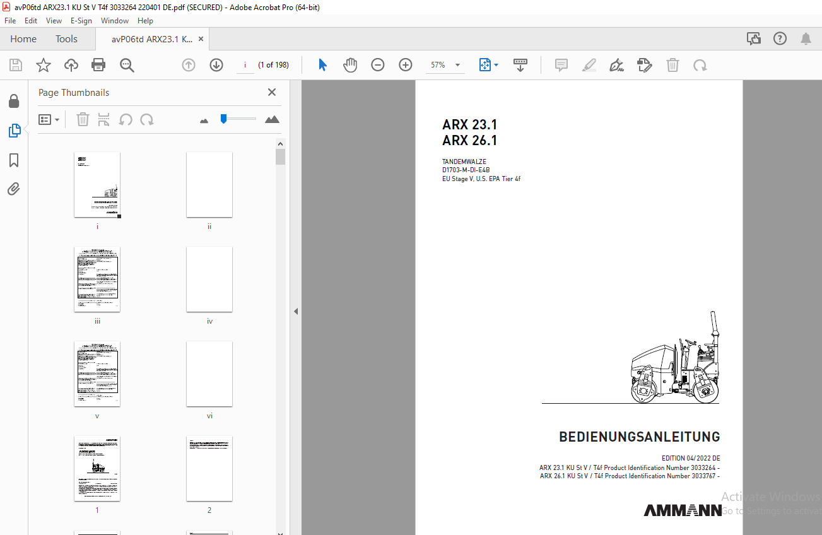Show the Page Thumbnails panel icon
The width and height of the screenshot is (822, 535).
coord(14,131)
